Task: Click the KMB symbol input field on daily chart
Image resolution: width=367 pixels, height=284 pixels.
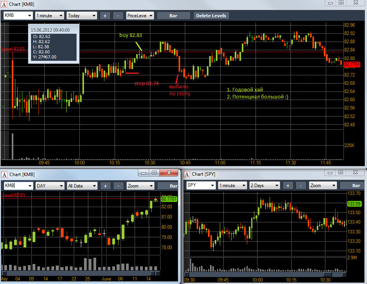Action: click(x=18, y=186)
